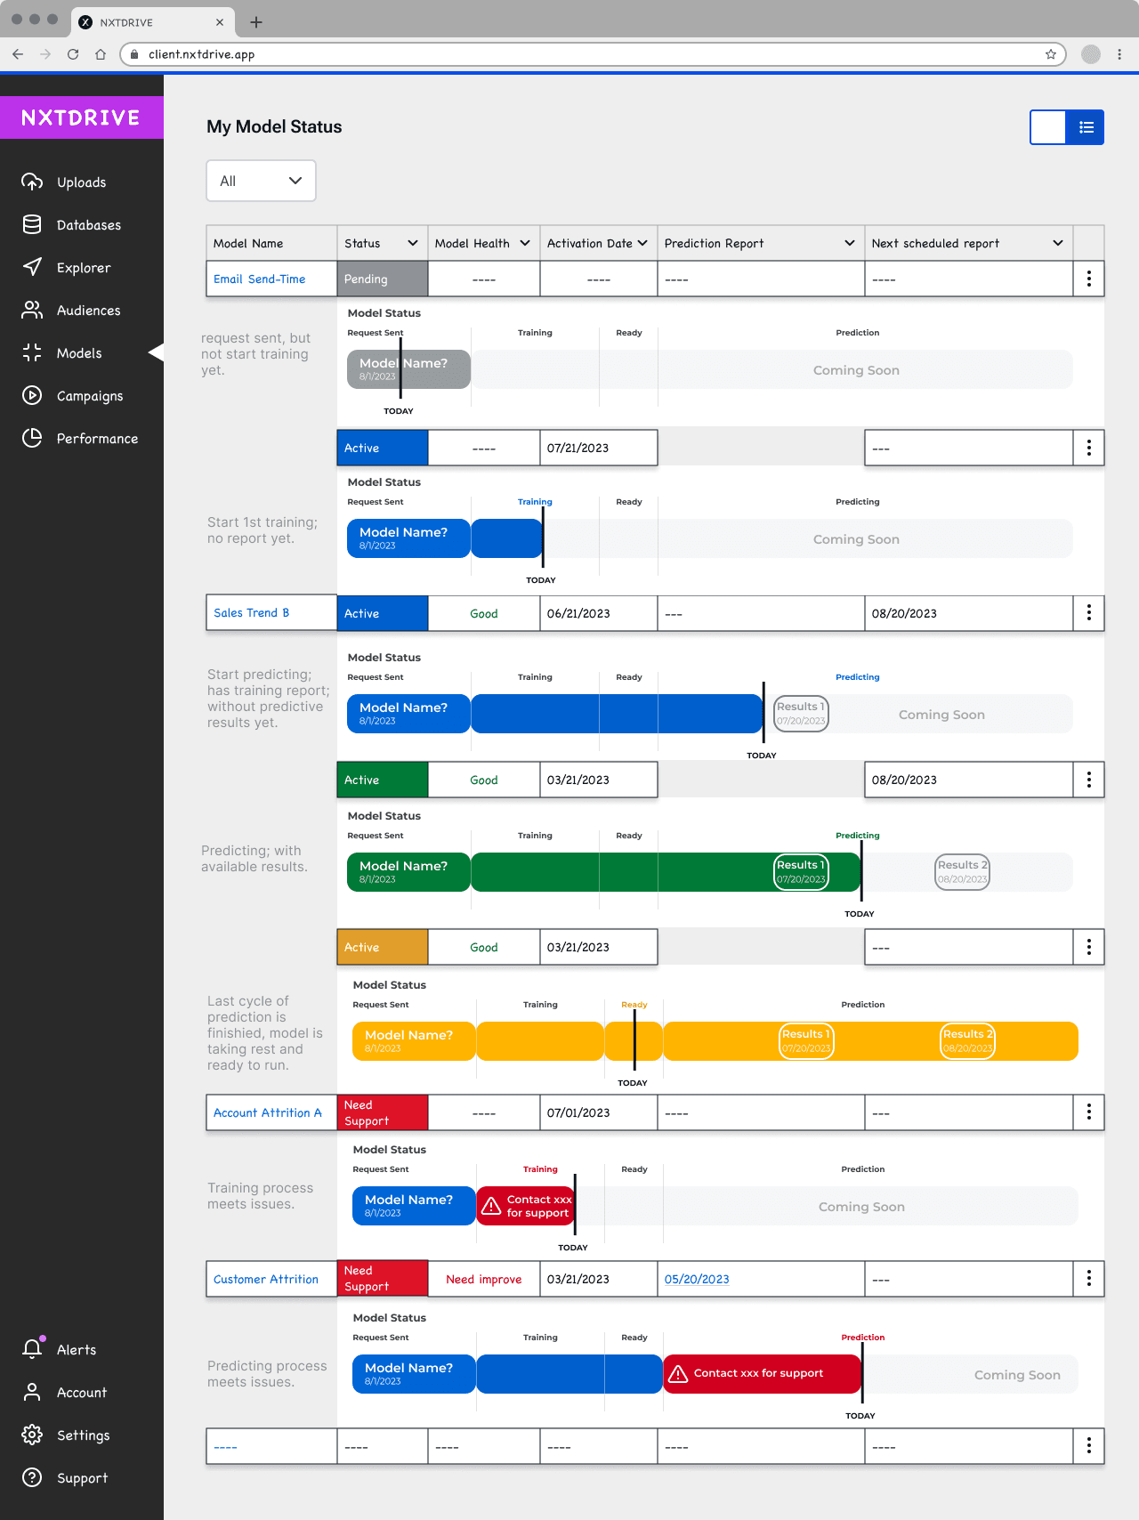This screenshot has width=1139, height=1520.
Task: Expand the Model Health column dropdown
Action: [x=525, y=243]
